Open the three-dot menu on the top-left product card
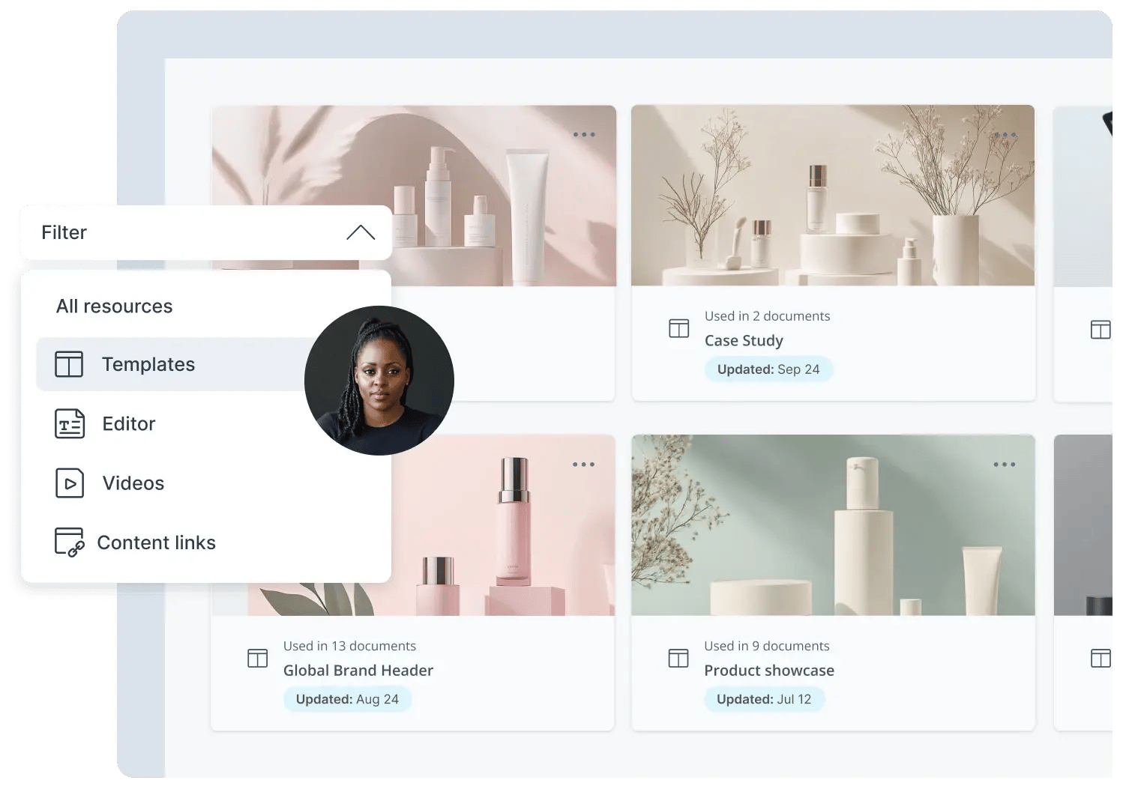 coord(584,134)
